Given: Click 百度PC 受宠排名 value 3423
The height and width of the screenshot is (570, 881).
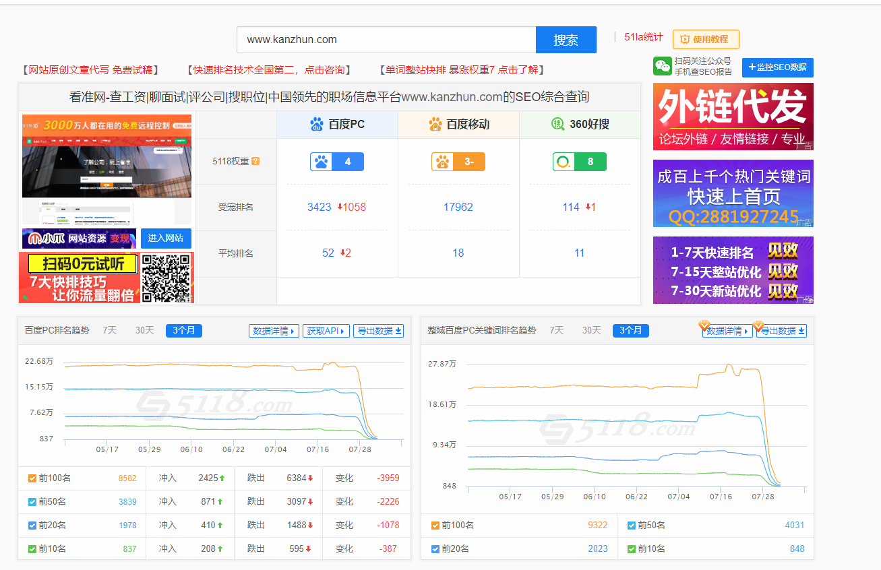Looking at the screenshot, I should click(320, 207).
